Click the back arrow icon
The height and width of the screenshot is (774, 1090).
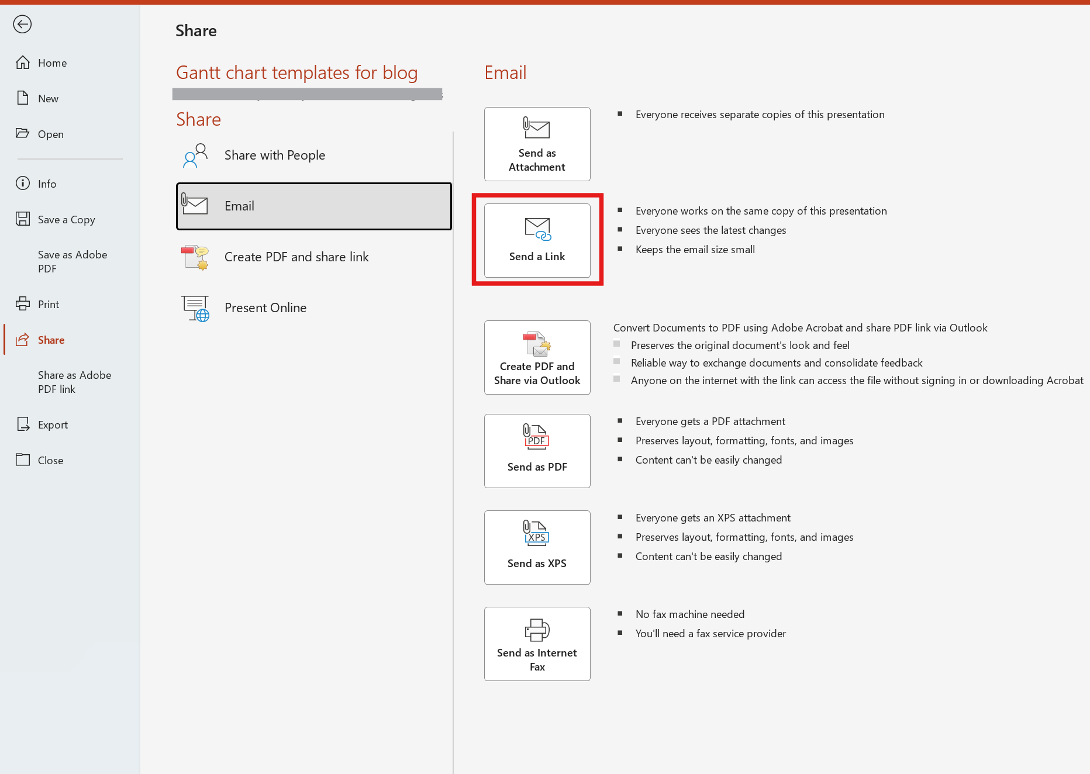[22, 24]
